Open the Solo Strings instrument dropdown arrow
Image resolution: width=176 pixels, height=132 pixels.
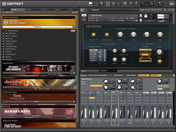89,15
